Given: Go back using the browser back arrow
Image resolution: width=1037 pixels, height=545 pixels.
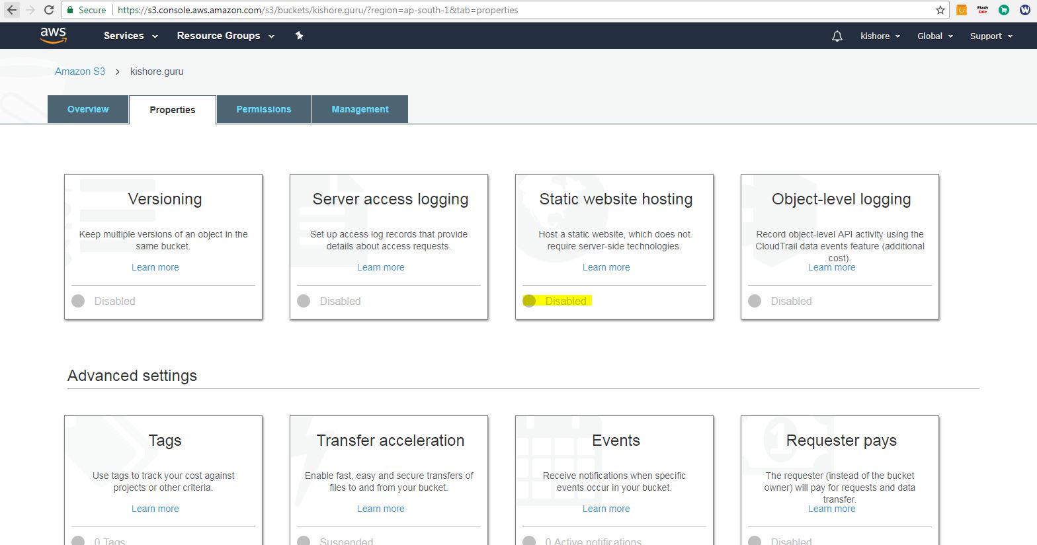Looking at the screenshot, I should pyautogui.click(x=12, y=10).
